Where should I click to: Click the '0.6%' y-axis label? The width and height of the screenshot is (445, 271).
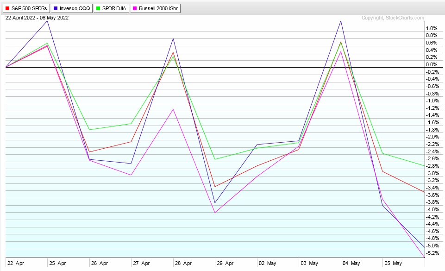(432, 43)
